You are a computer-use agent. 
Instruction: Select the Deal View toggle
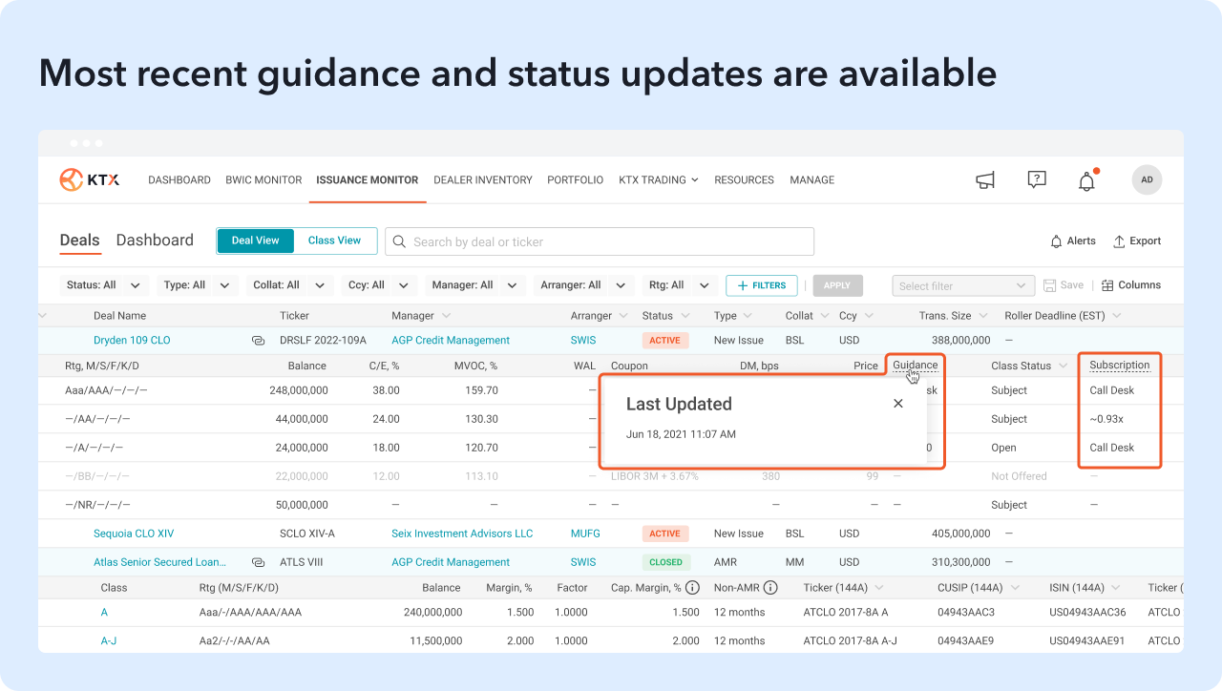pyautogui.click(x=256, y=241)
